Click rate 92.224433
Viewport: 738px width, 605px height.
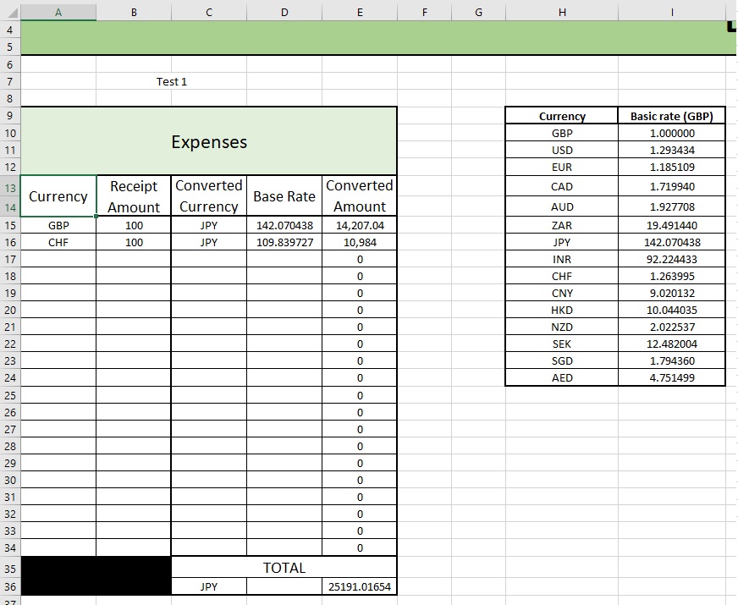click(672, 259)
